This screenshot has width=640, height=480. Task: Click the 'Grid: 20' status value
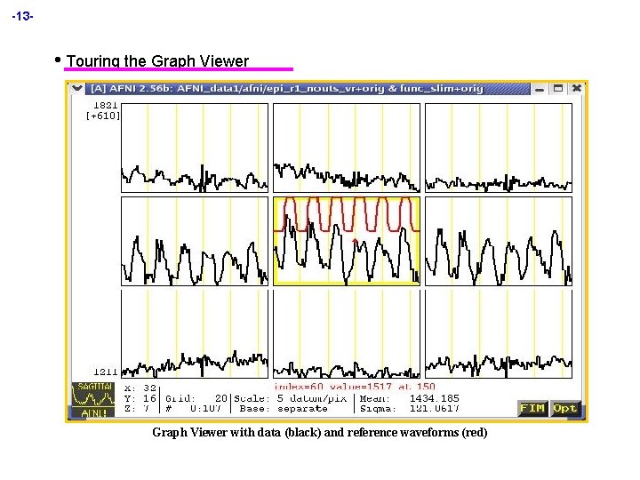point(196,398)
